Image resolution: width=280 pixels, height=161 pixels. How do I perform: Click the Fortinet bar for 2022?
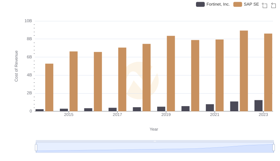[234, 106]
